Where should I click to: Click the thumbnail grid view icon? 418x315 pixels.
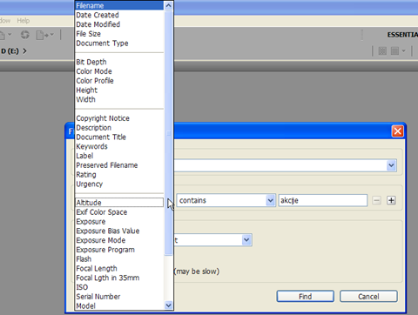tap(382, 51)
